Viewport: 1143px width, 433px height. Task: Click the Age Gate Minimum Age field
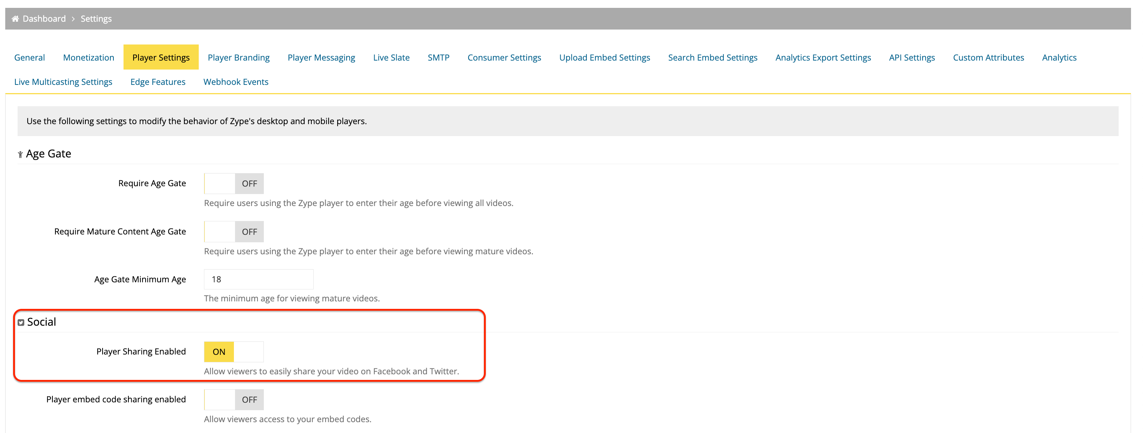258,279
